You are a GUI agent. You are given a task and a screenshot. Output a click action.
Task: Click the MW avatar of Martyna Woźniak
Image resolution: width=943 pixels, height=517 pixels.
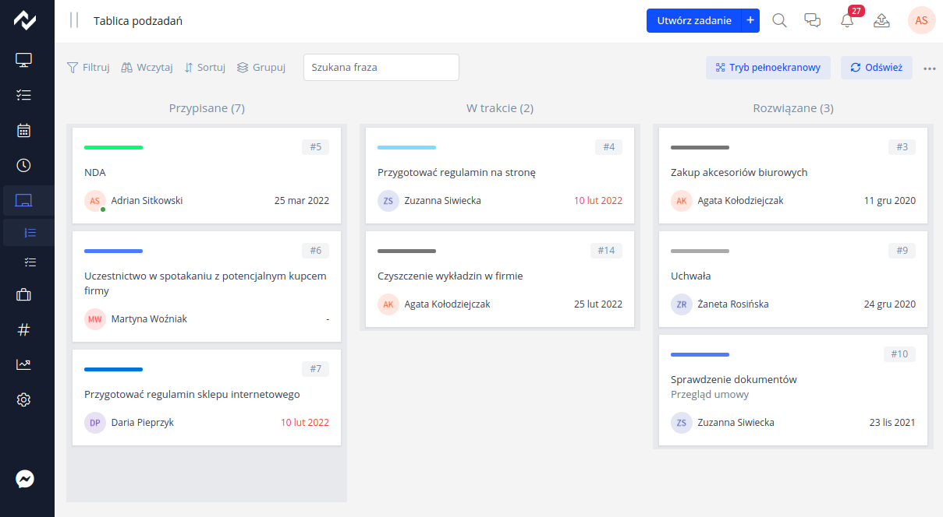tap(95, 319)
